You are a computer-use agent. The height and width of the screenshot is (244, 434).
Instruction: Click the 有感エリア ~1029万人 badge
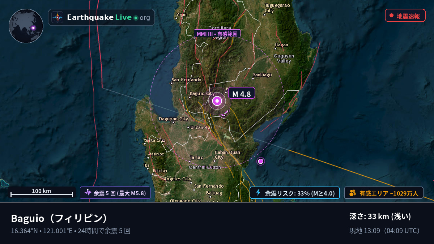[x=383, y=193]
